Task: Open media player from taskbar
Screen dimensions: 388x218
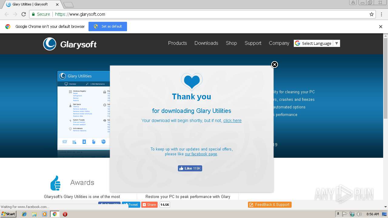Action: (45, 214)
